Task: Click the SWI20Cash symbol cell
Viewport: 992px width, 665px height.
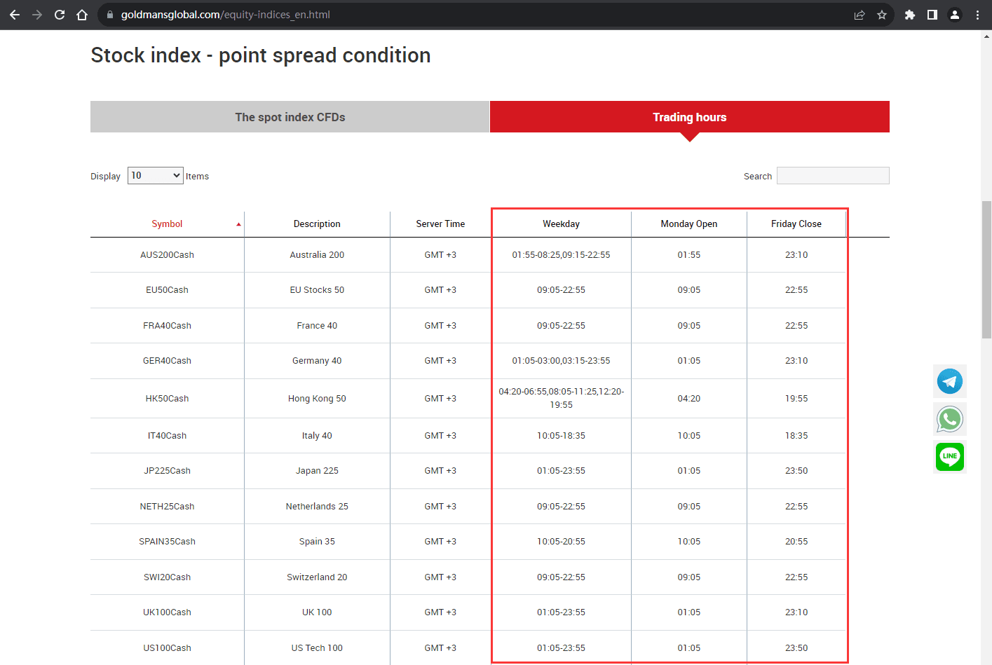Action: pyautogui.click(x=167, y=577)
